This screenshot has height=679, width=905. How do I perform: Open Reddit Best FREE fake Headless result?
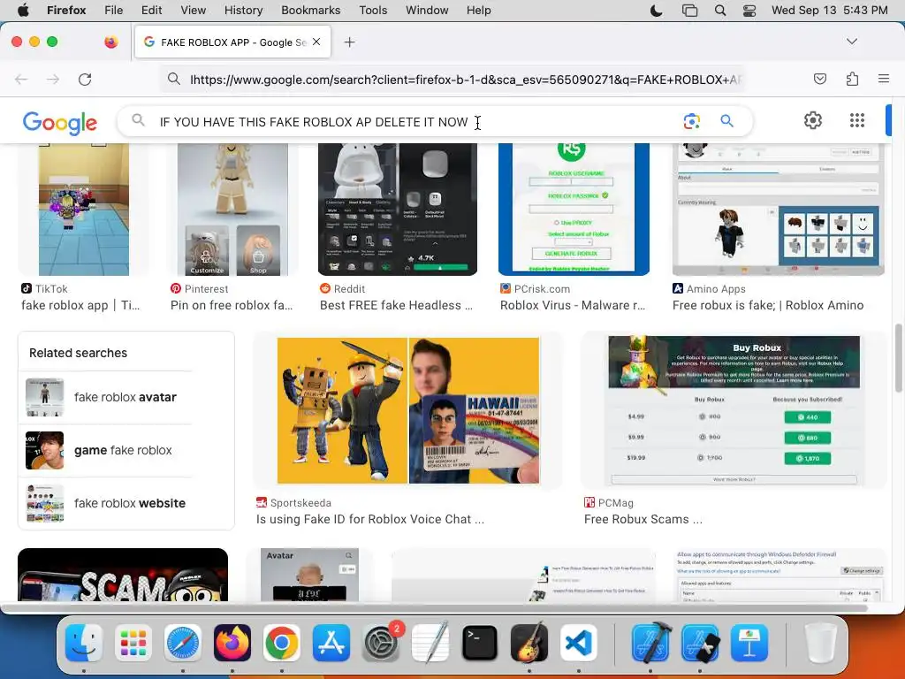click(397, 305)
